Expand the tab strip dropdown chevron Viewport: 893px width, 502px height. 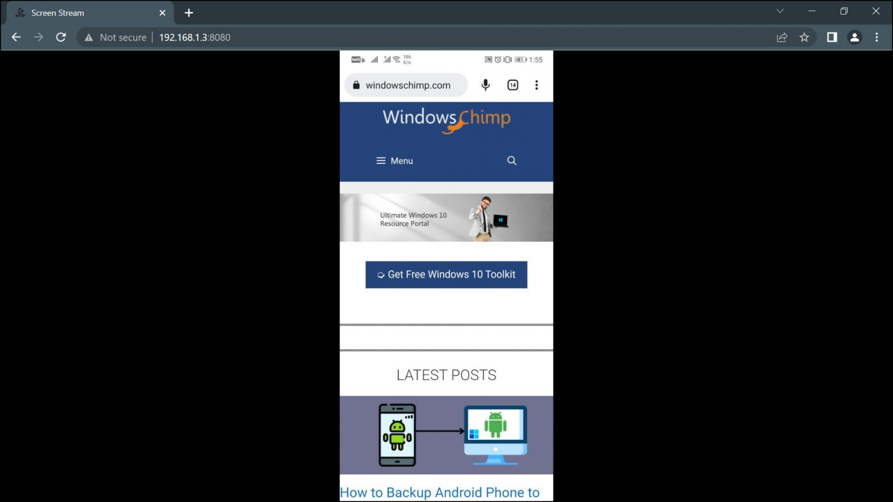click(x=780, y=11)
